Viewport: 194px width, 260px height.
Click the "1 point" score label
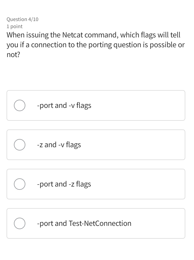click(14, 26)
